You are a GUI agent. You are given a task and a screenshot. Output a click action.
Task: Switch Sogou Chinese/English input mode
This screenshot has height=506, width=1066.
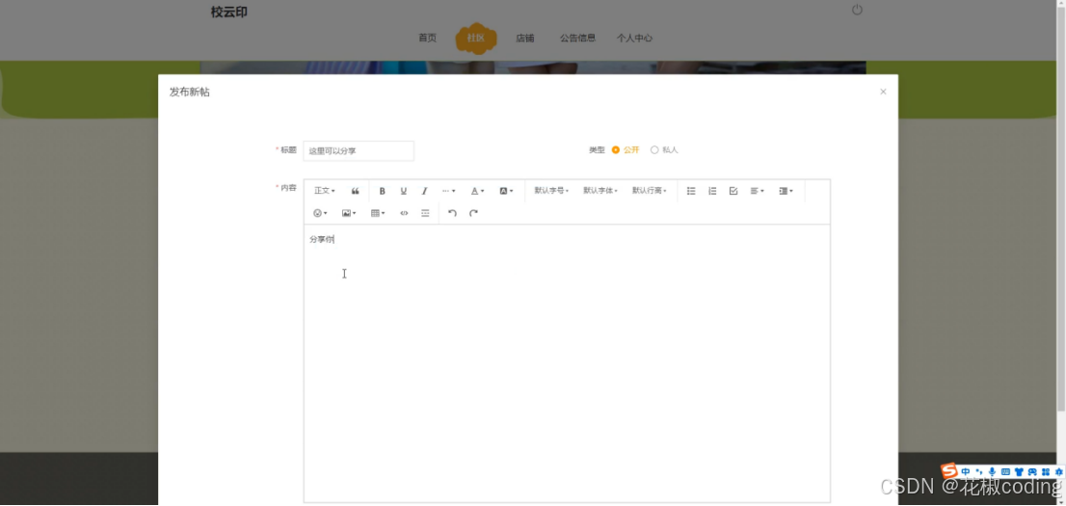tap(965, 471)
